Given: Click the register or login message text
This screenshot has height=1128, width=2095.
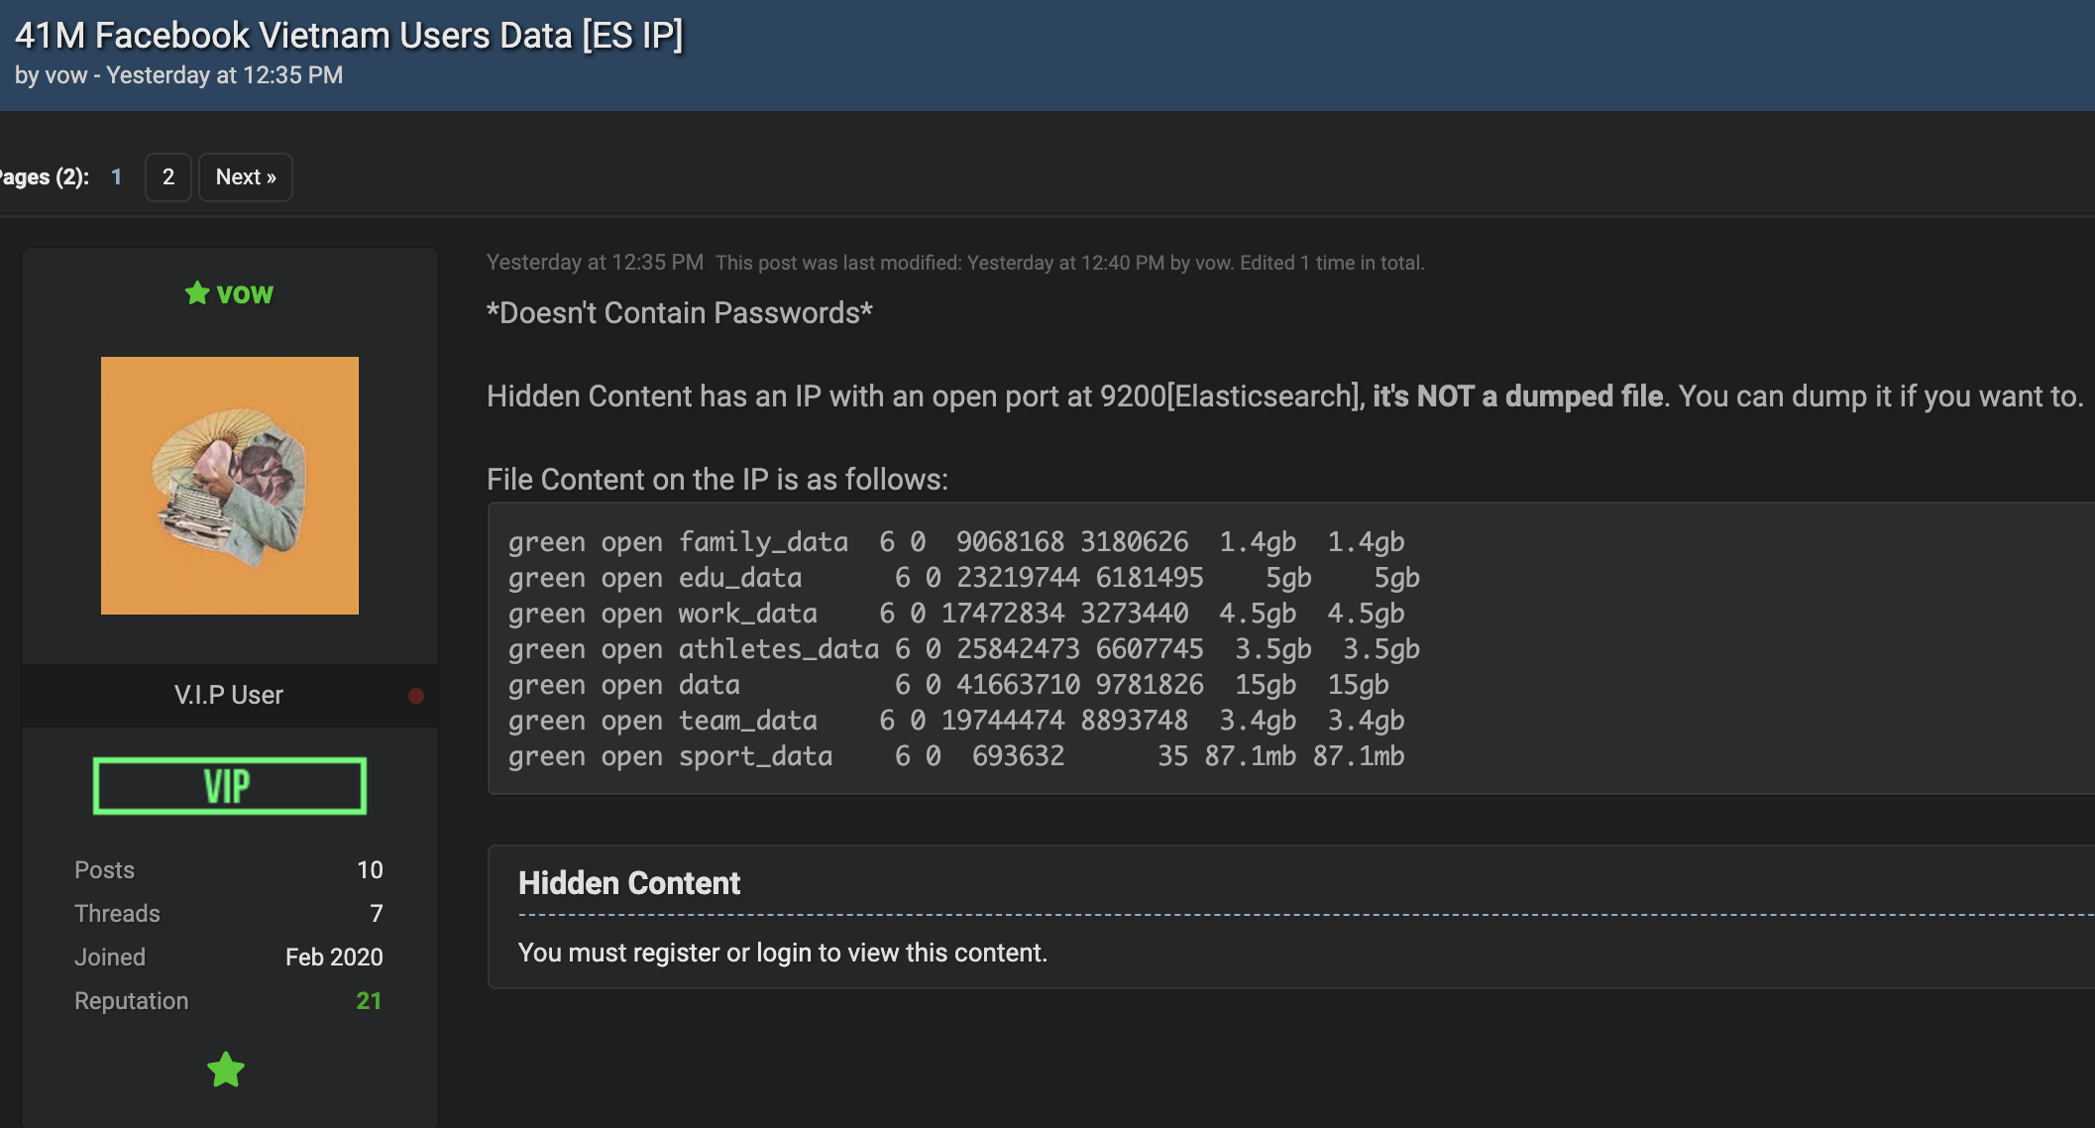Looking at the screenshot, I should click(x=782, y=953).
